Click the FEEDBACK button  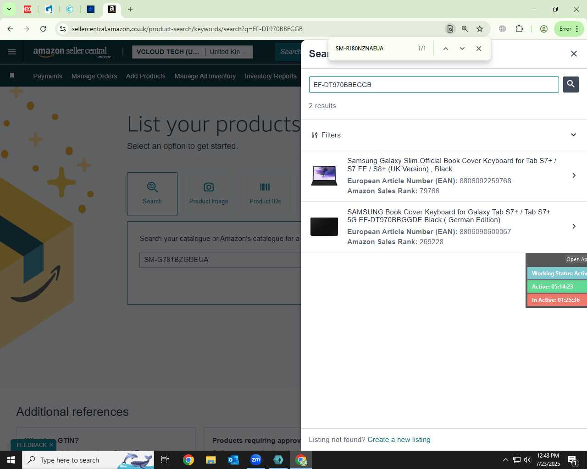click(32, 445)
